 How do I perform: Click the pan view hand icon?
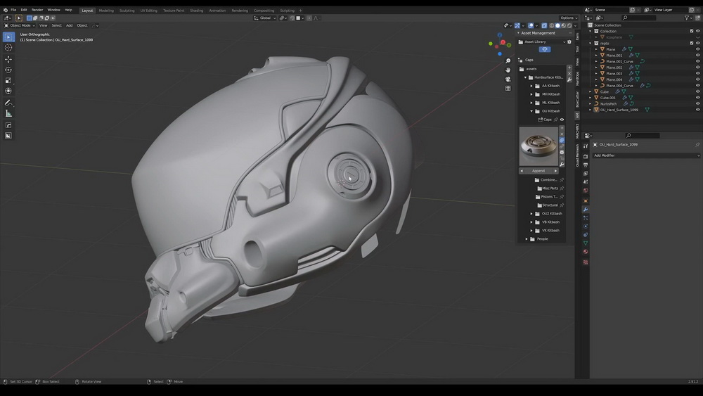click(x=508, y=70)
